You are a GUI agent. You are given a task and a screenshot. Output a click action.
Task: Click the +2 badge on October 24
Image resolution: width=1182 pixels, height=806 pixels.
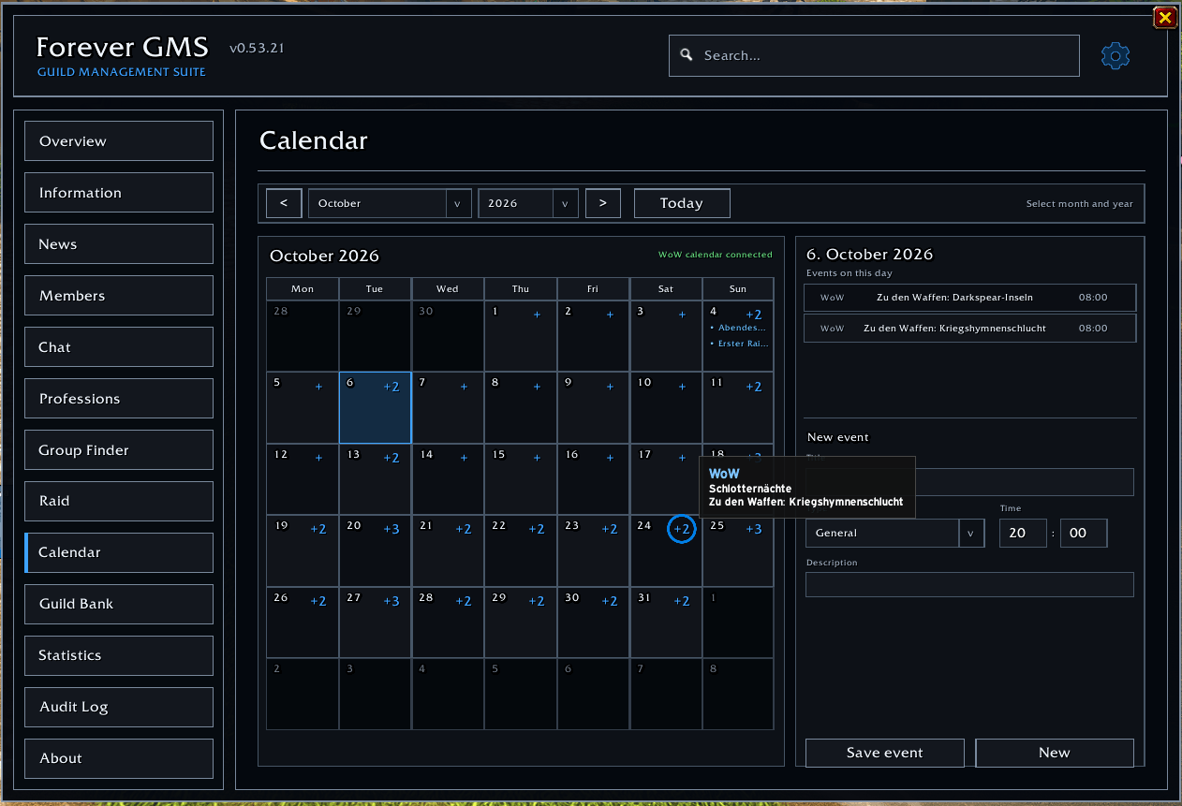[682, 529]
